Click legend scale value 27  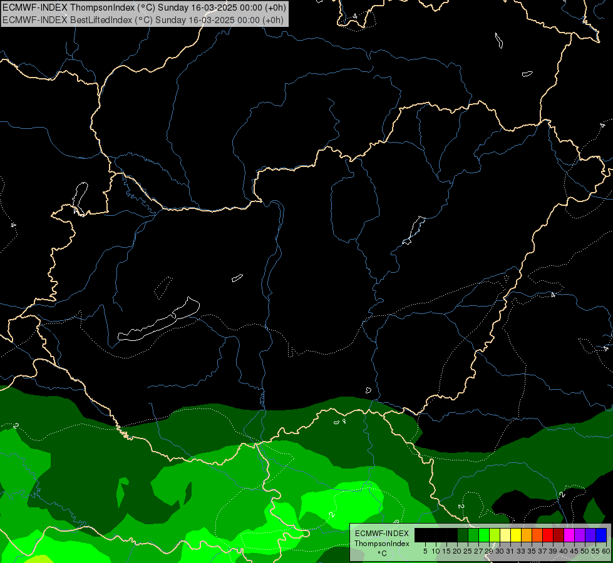click(x=478, y=551)
